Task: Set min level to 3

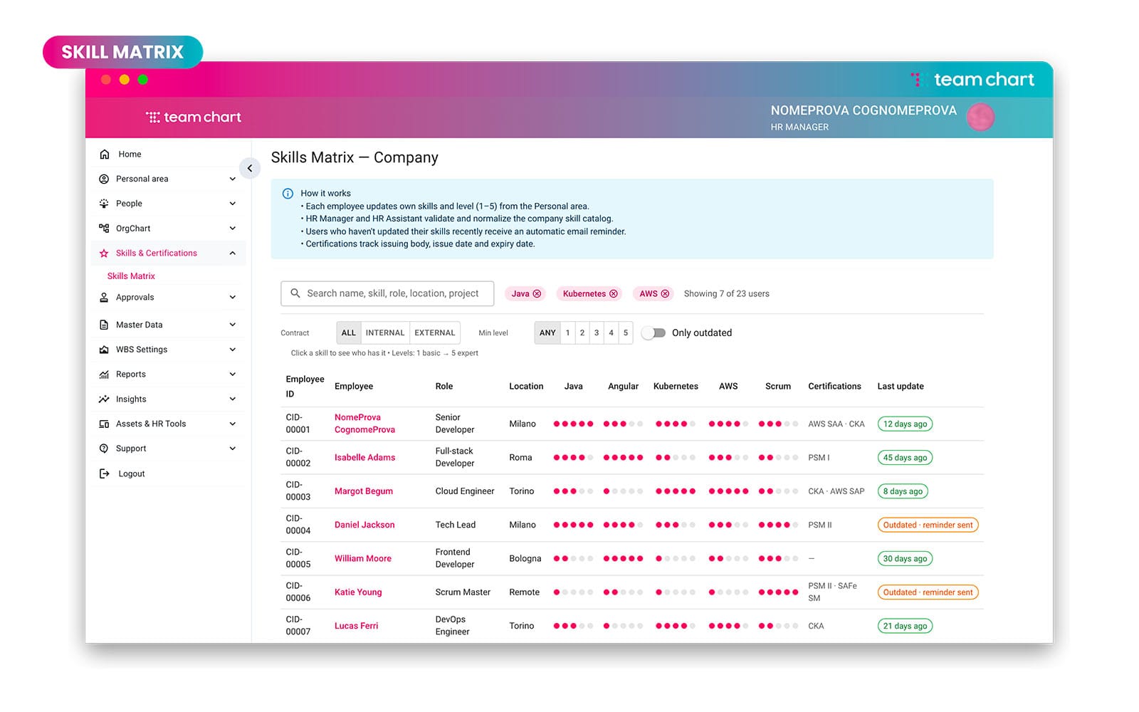Action: [x=597, y=333]
